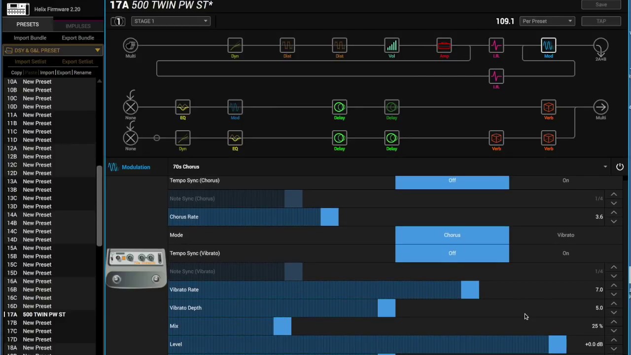Click the Save button
631x355 pixels.
click(601, 5)
